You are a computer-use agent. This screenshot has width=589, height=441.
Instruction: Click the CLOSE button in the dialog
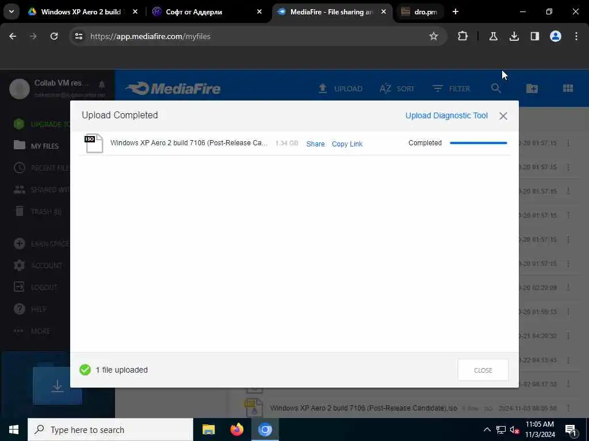[483, 370]
